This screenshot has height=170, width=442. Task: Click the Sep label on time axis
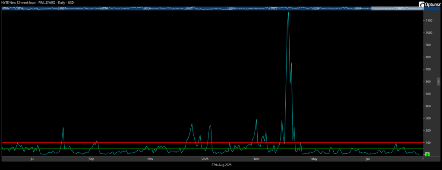point(92,159)
